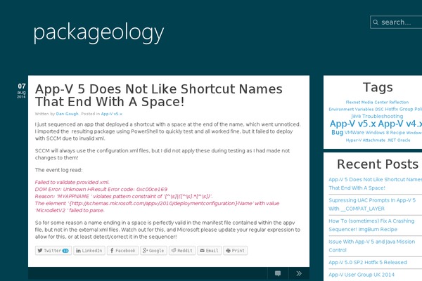
Task: Open recent post App-V 5.0 SP2 Hotfix 5 Released
Action: [368, 262]
